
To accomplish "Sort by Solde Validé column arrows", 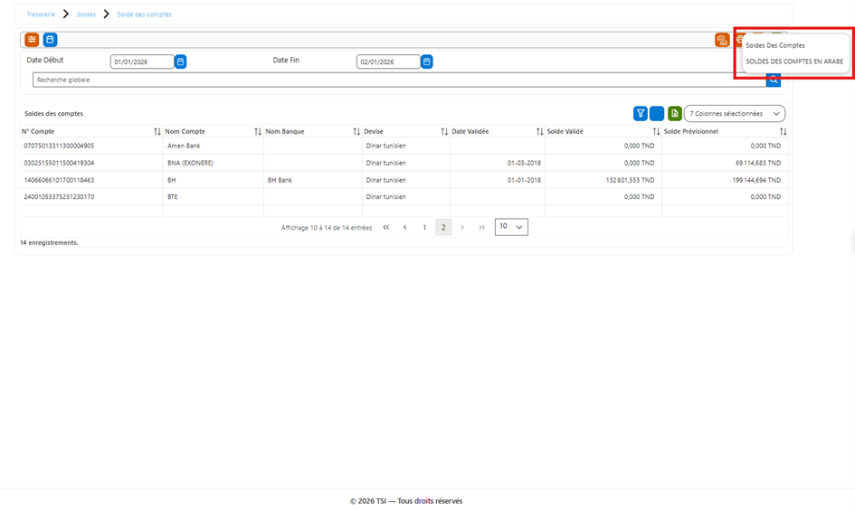I will coord(656,131).
